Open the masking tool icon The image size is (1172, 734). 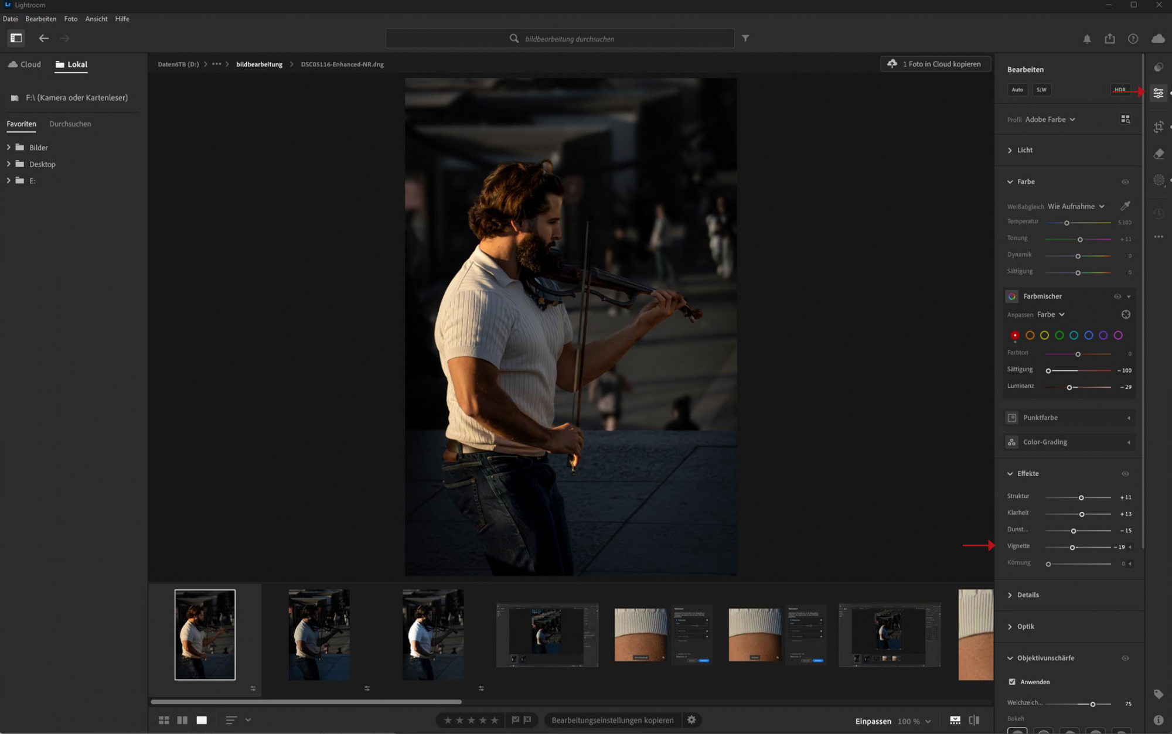point(1159,180)
